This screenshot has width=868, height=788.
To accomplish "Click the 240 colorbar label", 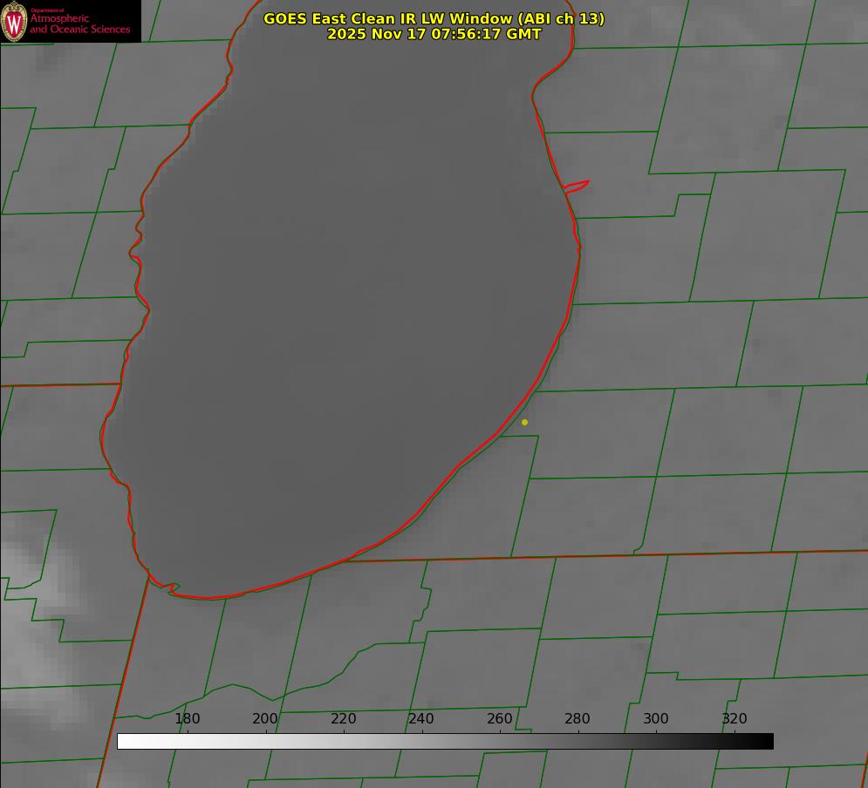I will [421, 718].
